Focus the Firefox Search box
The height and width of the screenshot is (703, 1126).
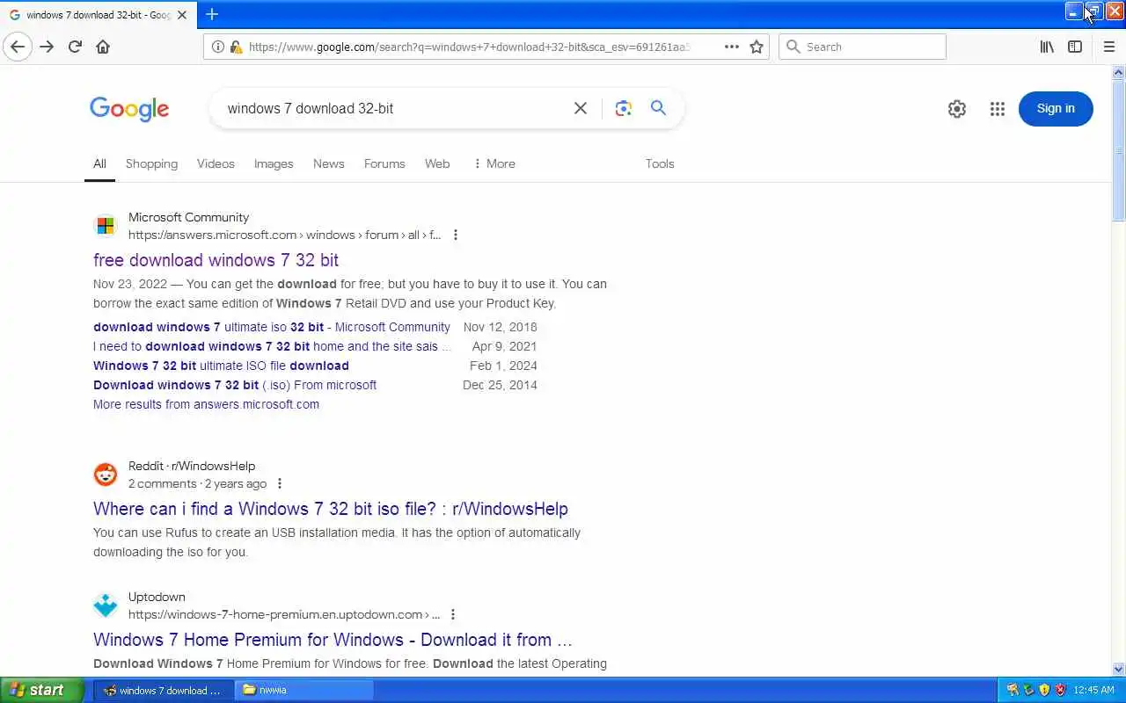[x=862, y=47]
